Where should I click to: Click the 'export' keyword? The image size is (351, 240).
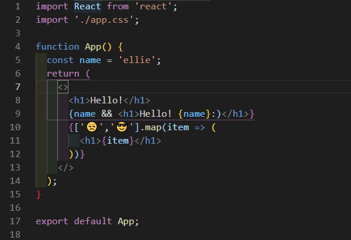pyautogui.click(x=52, y=221)
